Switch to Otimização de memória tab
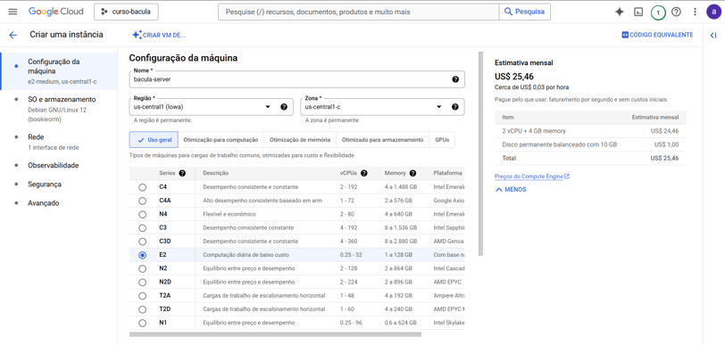725x345 pixels. [x=300, y=139]
